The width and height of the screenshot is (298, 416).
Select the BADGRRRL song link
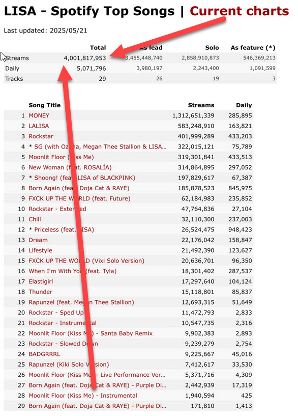[x=44, y=354]
